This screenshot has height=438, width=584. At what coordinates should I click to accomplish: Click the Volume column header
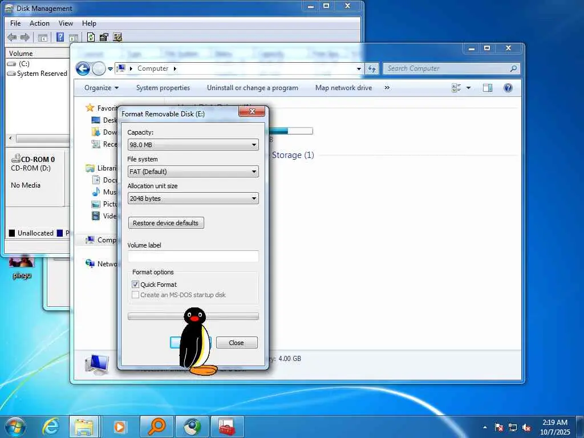(x=37, y=53)
